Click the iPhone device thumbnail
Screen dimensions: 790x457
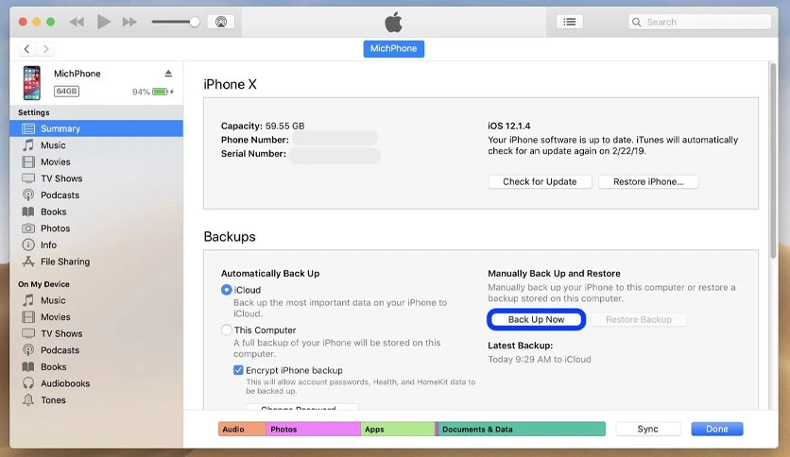tap(32, 82)
